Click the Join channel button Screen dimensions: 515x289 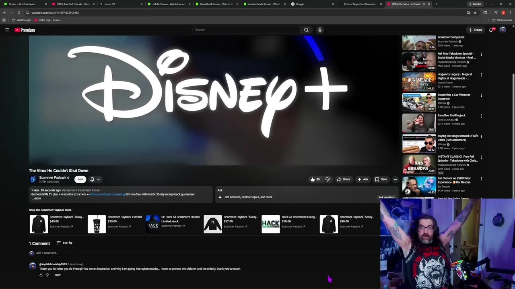click(80, 179)
